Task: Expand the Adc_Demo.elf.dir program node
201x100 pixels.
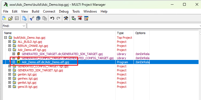Action: 14,62
